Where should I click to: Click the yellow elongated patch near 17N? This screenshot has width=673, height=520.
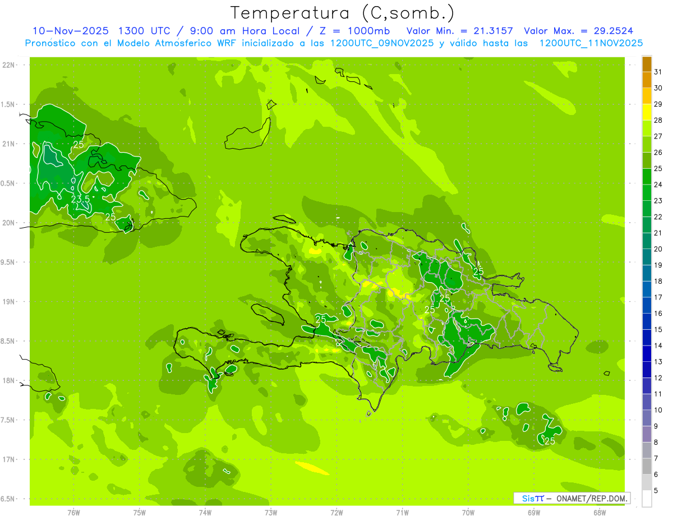click(312, 468)
